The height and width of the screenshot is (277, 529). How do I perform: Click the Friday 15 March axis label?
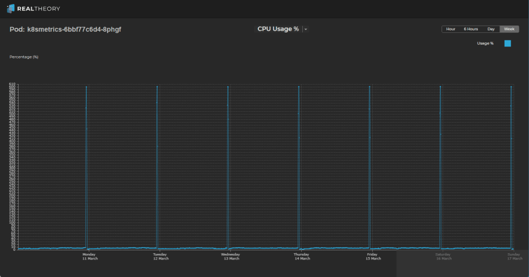tap(373, 257)
